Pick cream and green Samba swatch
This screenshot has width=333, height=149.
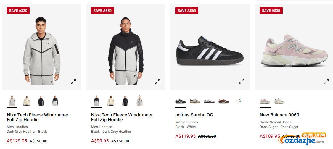[195, 101]
